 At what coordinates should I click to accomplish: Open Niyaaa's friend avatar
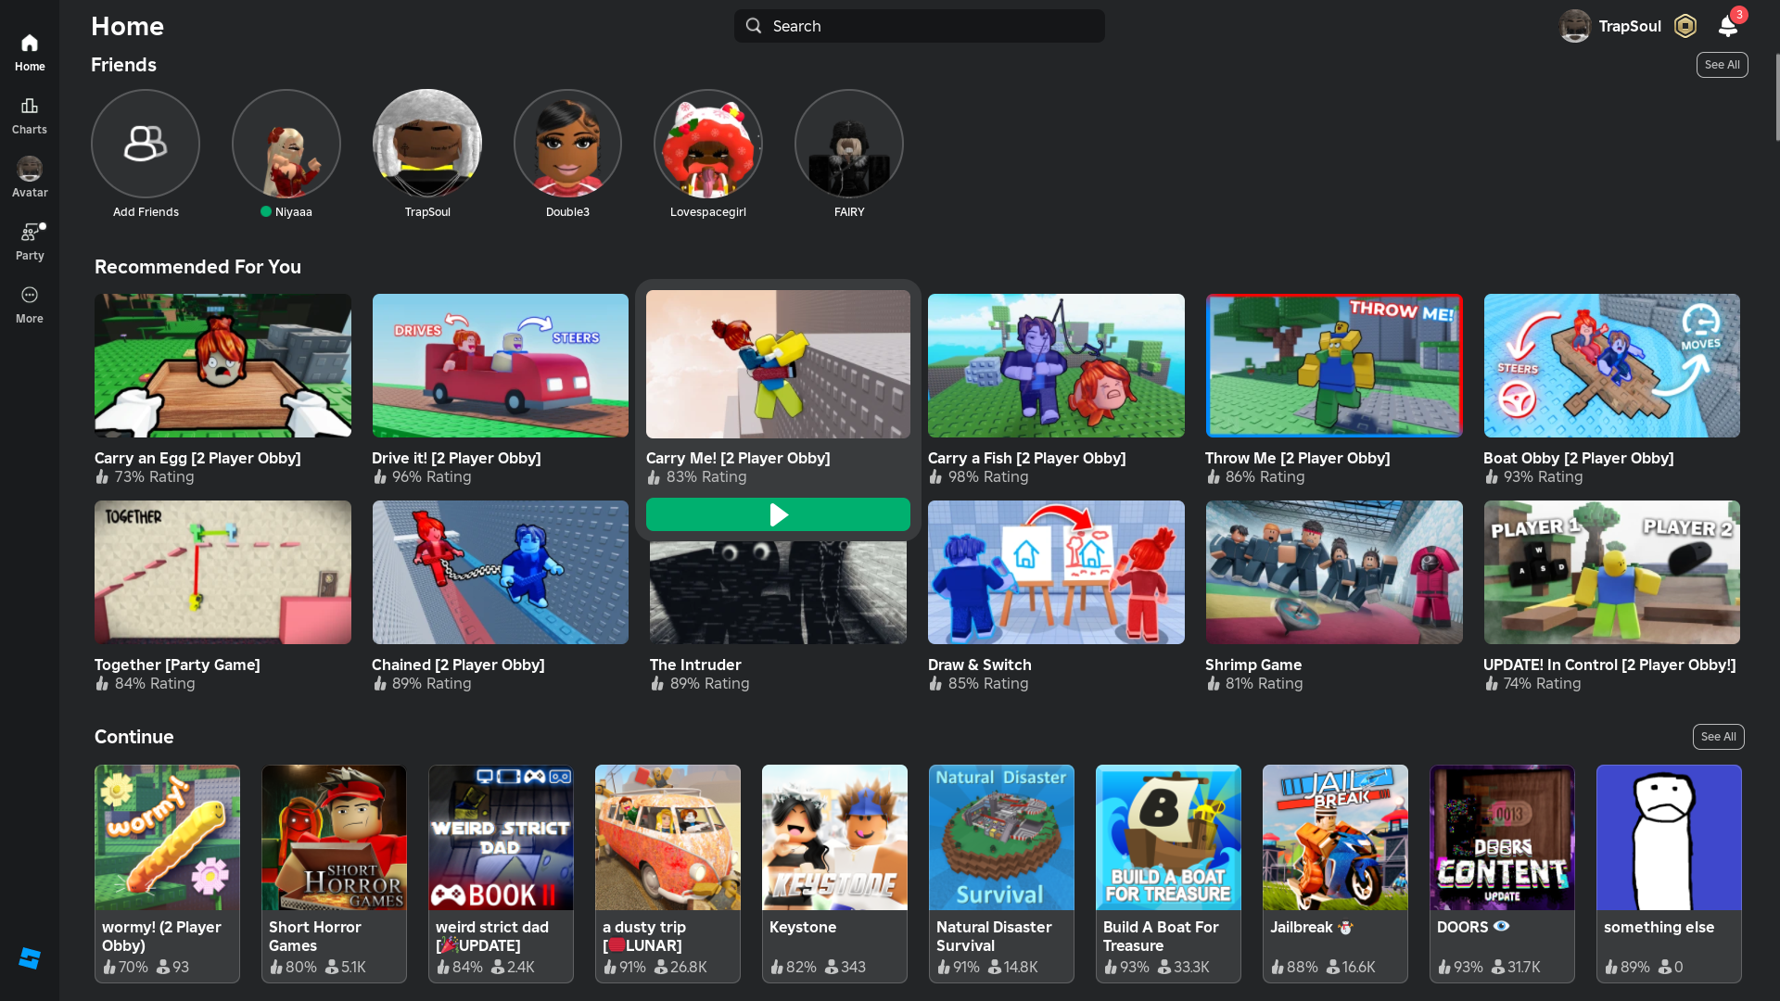tap(286, 144)
